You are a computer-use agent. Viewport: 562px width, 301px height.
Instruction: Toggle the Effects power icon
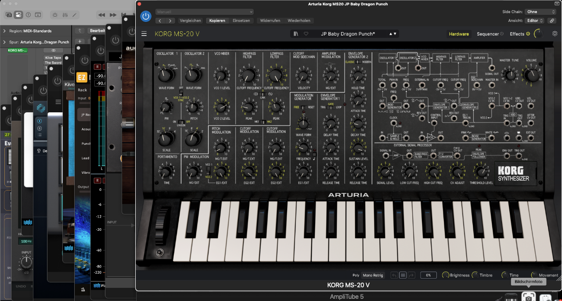(x=528, y=34)
